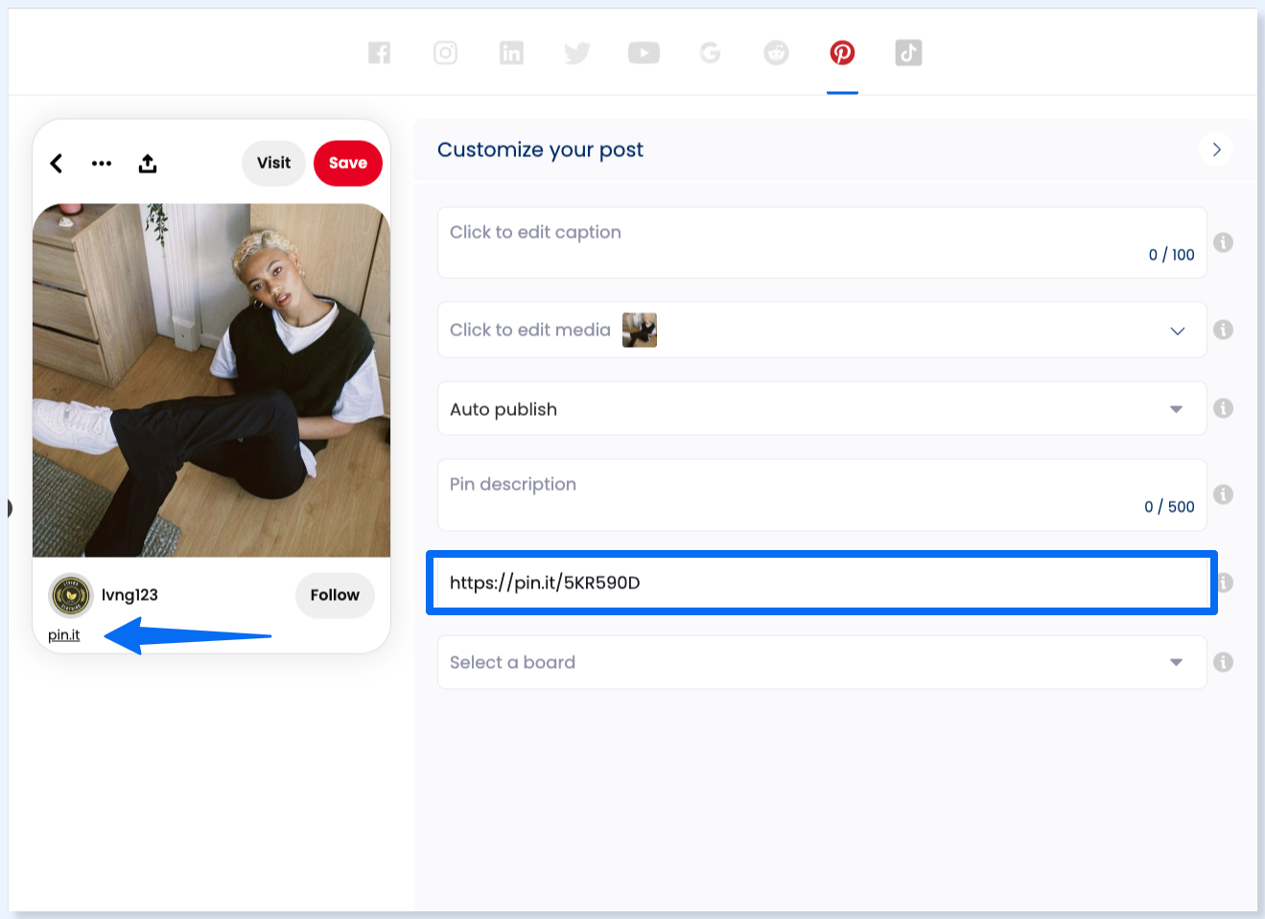Show info for Pin description field
Image resolution: width=1265 pixels, height=919 pixels.
[x=1223, y=494]
